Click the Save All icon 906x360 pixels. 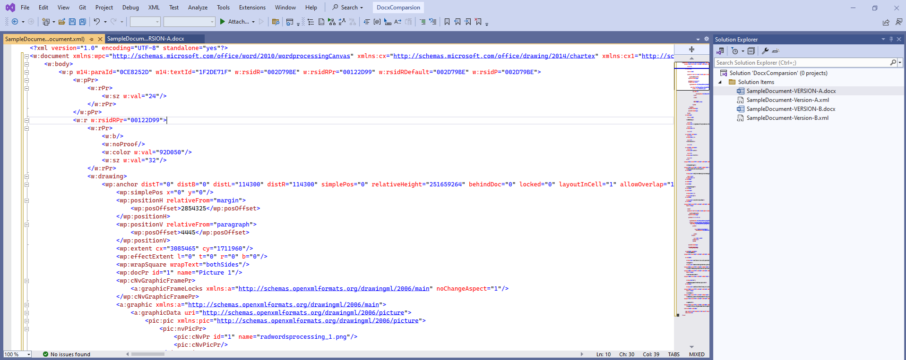point(83,22)
